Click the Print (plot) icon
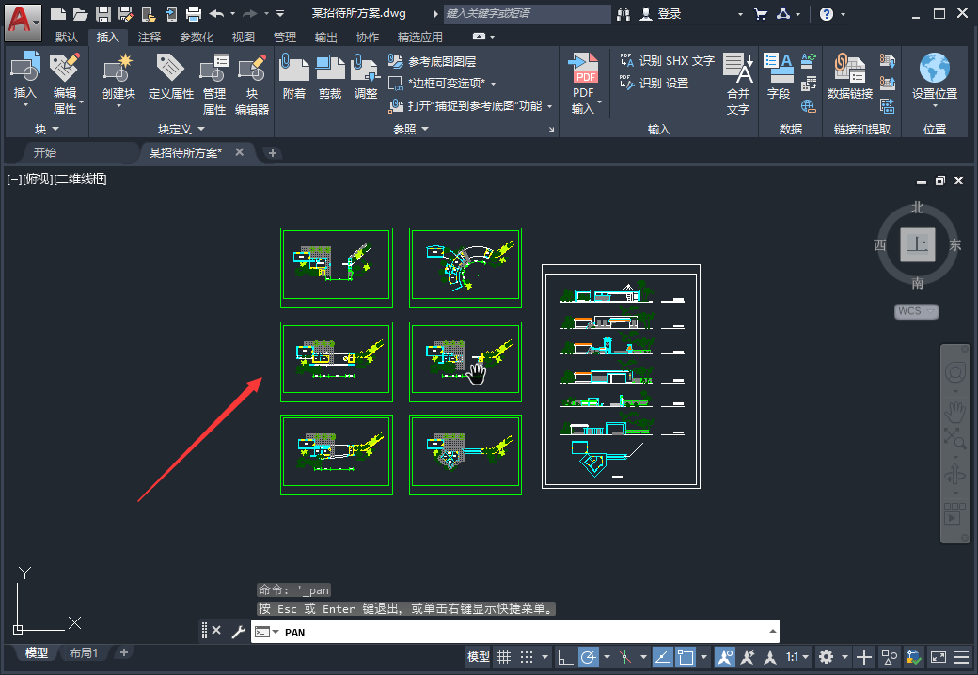The height and width of the screenshot is (675, 978). pos(194,14)
